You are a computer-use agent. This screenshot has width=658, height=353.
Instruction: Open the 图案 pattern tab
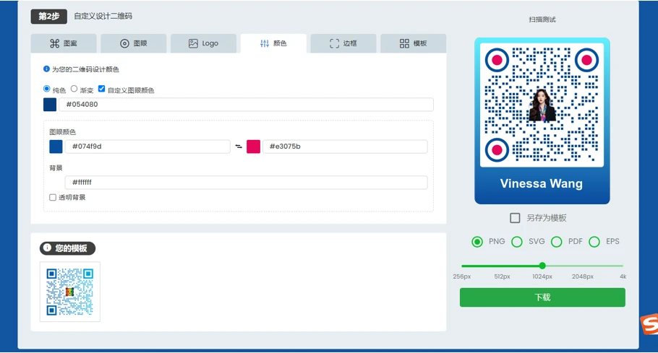coord(64,43)
